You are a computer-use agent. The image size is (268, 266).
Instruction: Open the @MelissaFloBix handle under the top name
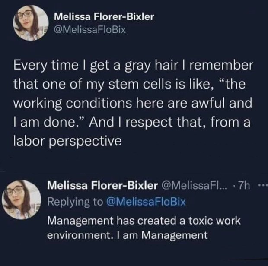click(89, 30)
